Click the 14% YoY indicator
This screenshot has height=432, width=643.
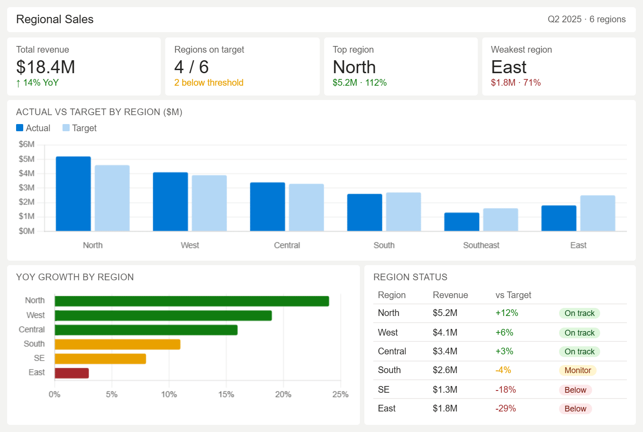[38, 83]
